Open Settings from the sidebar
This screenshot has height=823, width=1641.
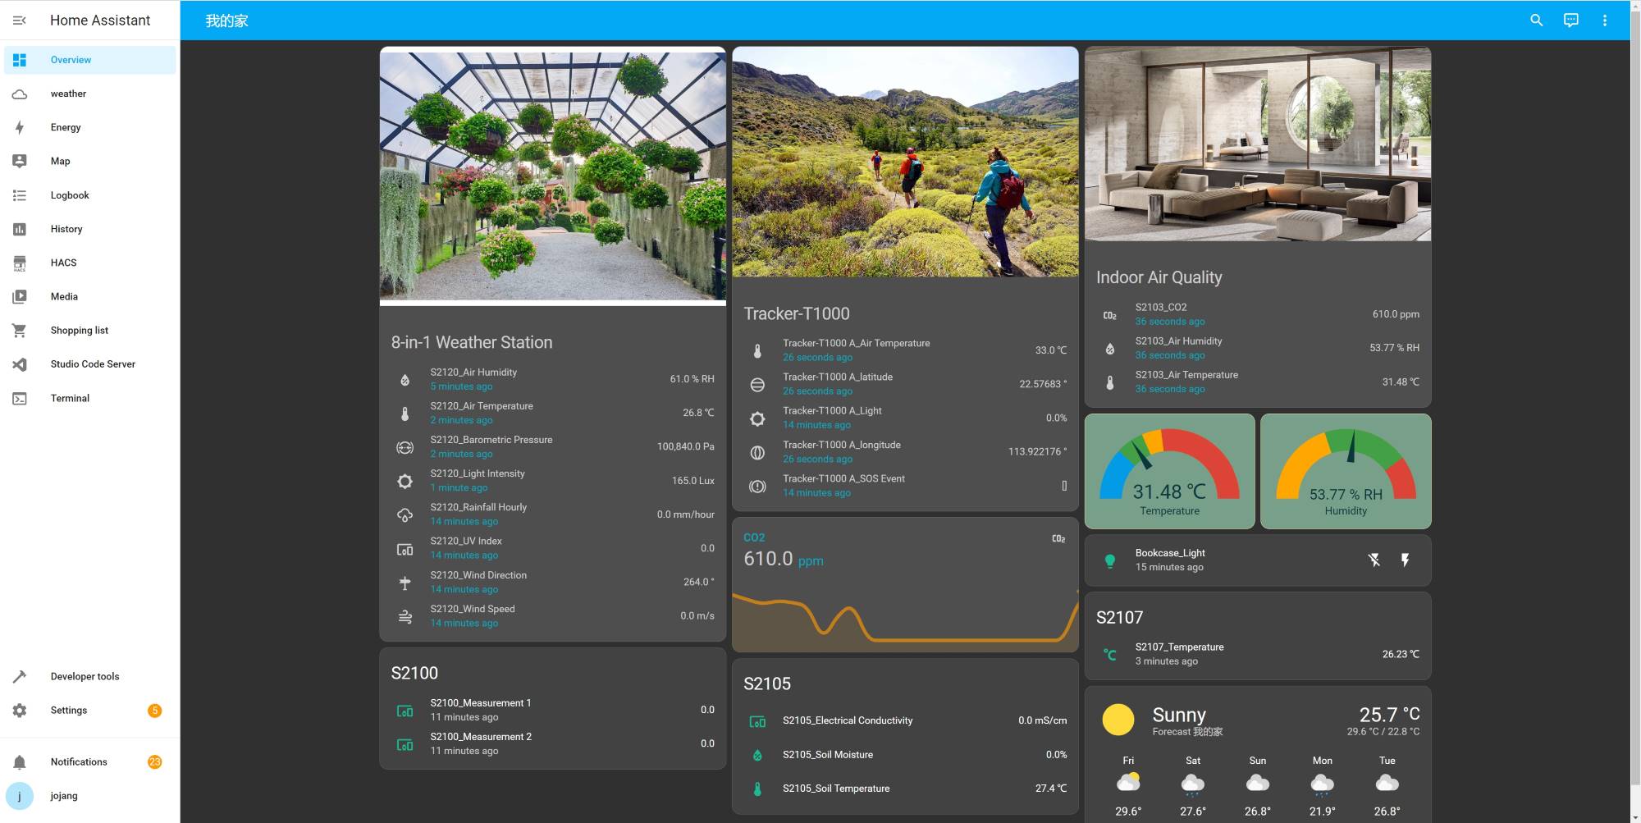[x=69, y=711]
